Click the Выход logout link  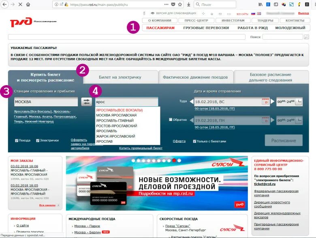tap(303, 13)
